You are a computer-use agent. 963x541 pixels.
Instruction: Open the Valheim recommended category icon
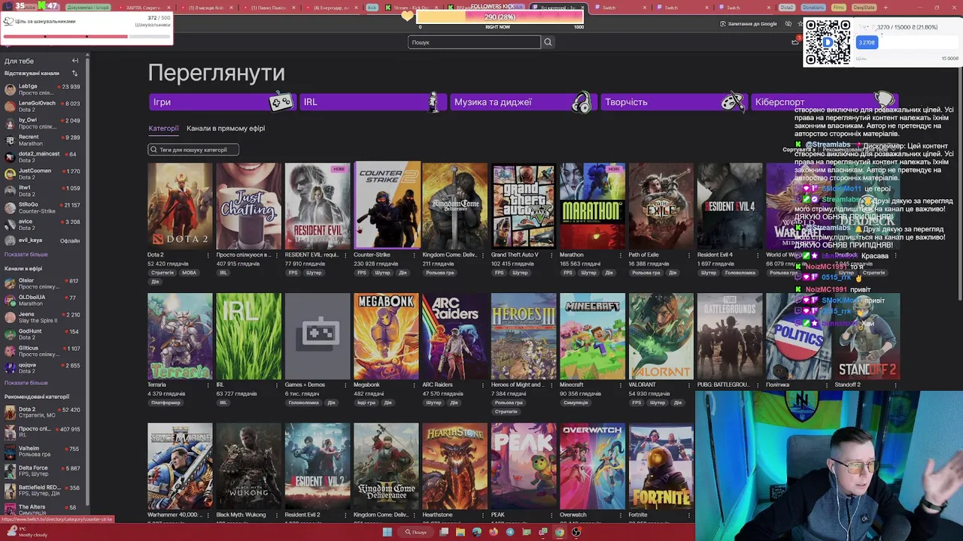coord(10,451)
